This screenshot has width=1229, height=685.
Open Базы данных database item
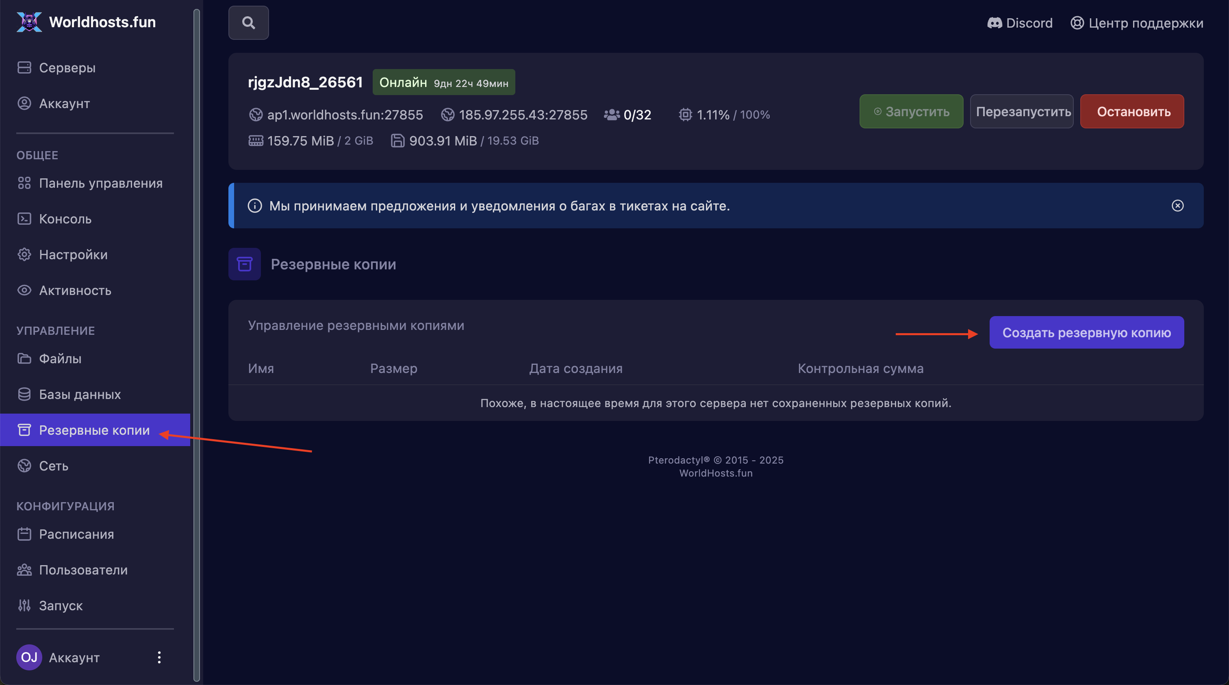80,395
